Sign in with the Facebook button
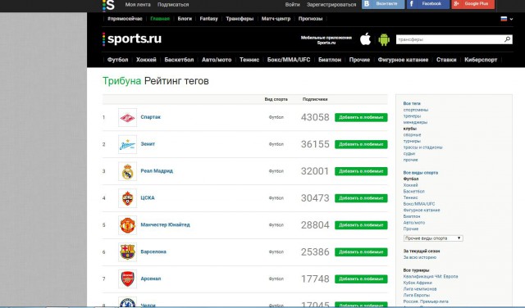Image resolution: width=525 pixels, height=308 pixels. (428, 4)
